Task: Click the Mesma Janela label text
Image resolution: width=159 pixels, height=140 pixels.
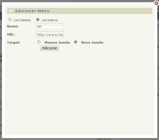Action: 57,42
